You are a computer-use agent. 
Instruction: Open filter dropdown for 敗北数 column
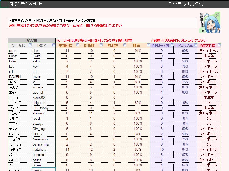click(125, 45)
